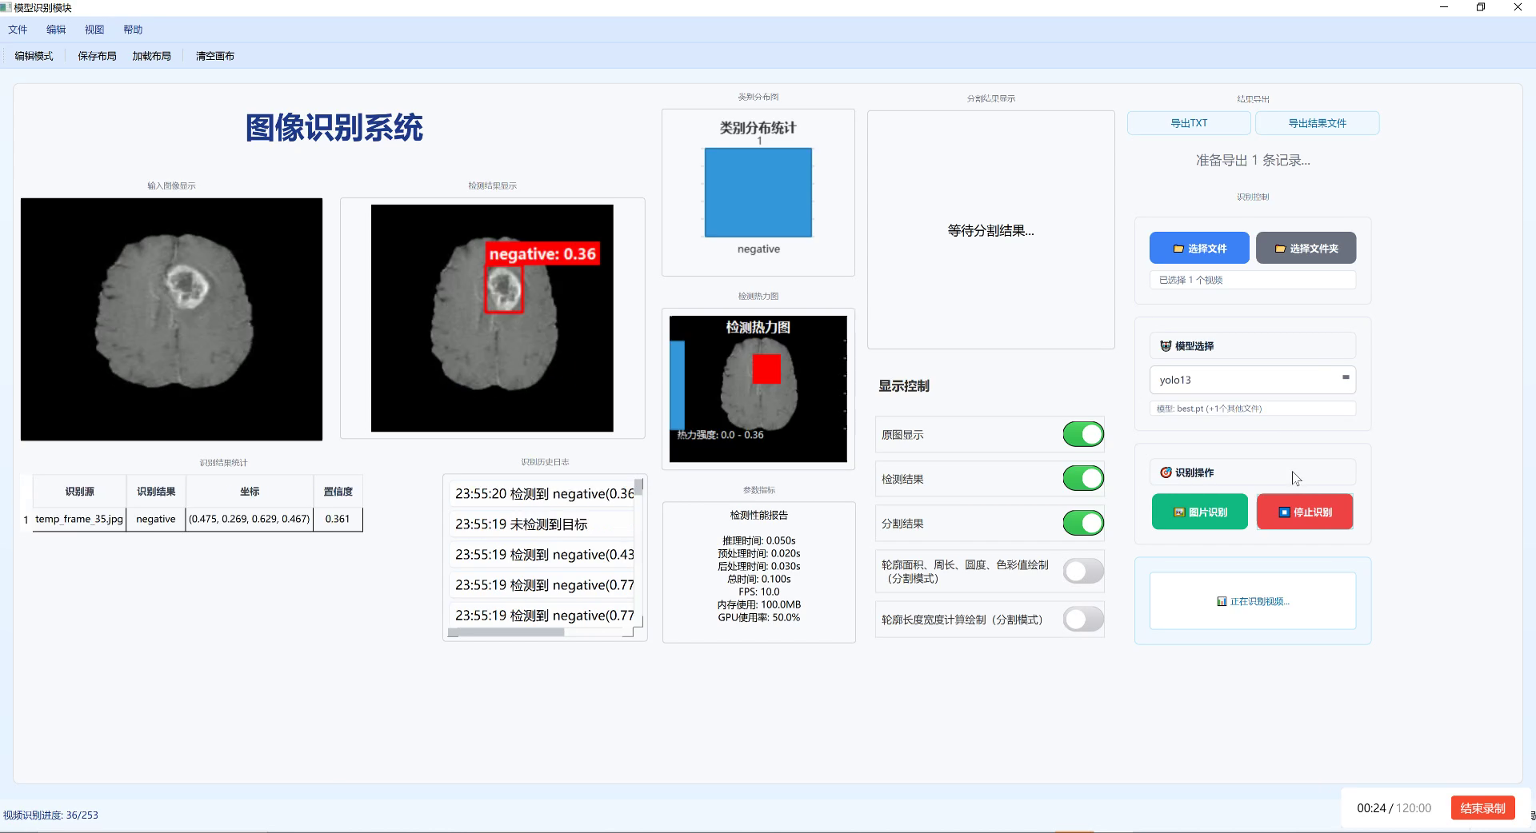1536x833 pixels.
Task: Select the 0.361 confidence cell
Action: [x=338, y=519]
